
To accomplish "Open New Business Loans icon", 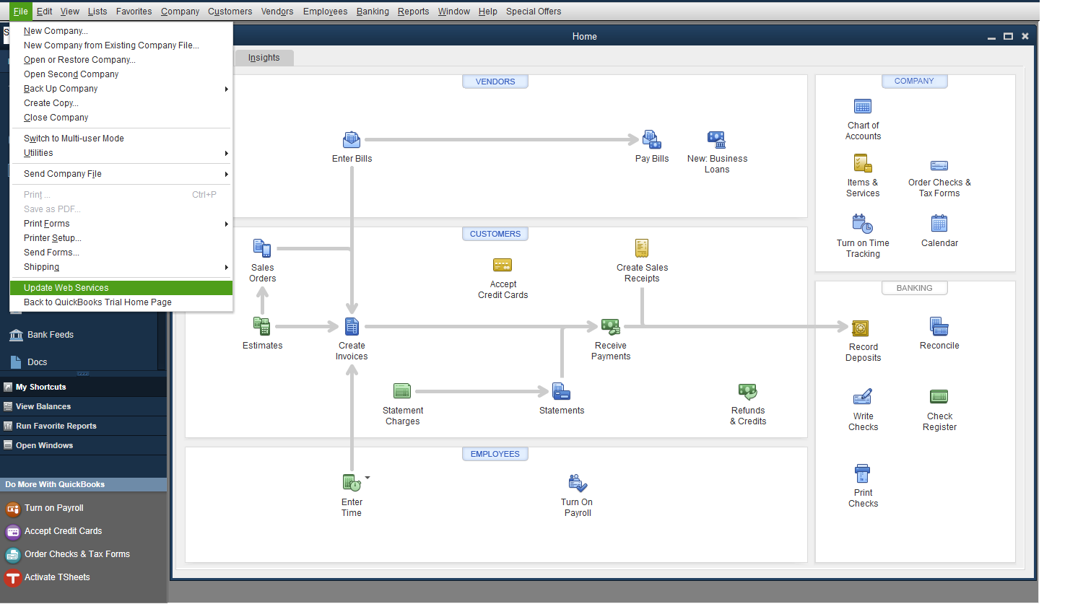I will [716, 139].
